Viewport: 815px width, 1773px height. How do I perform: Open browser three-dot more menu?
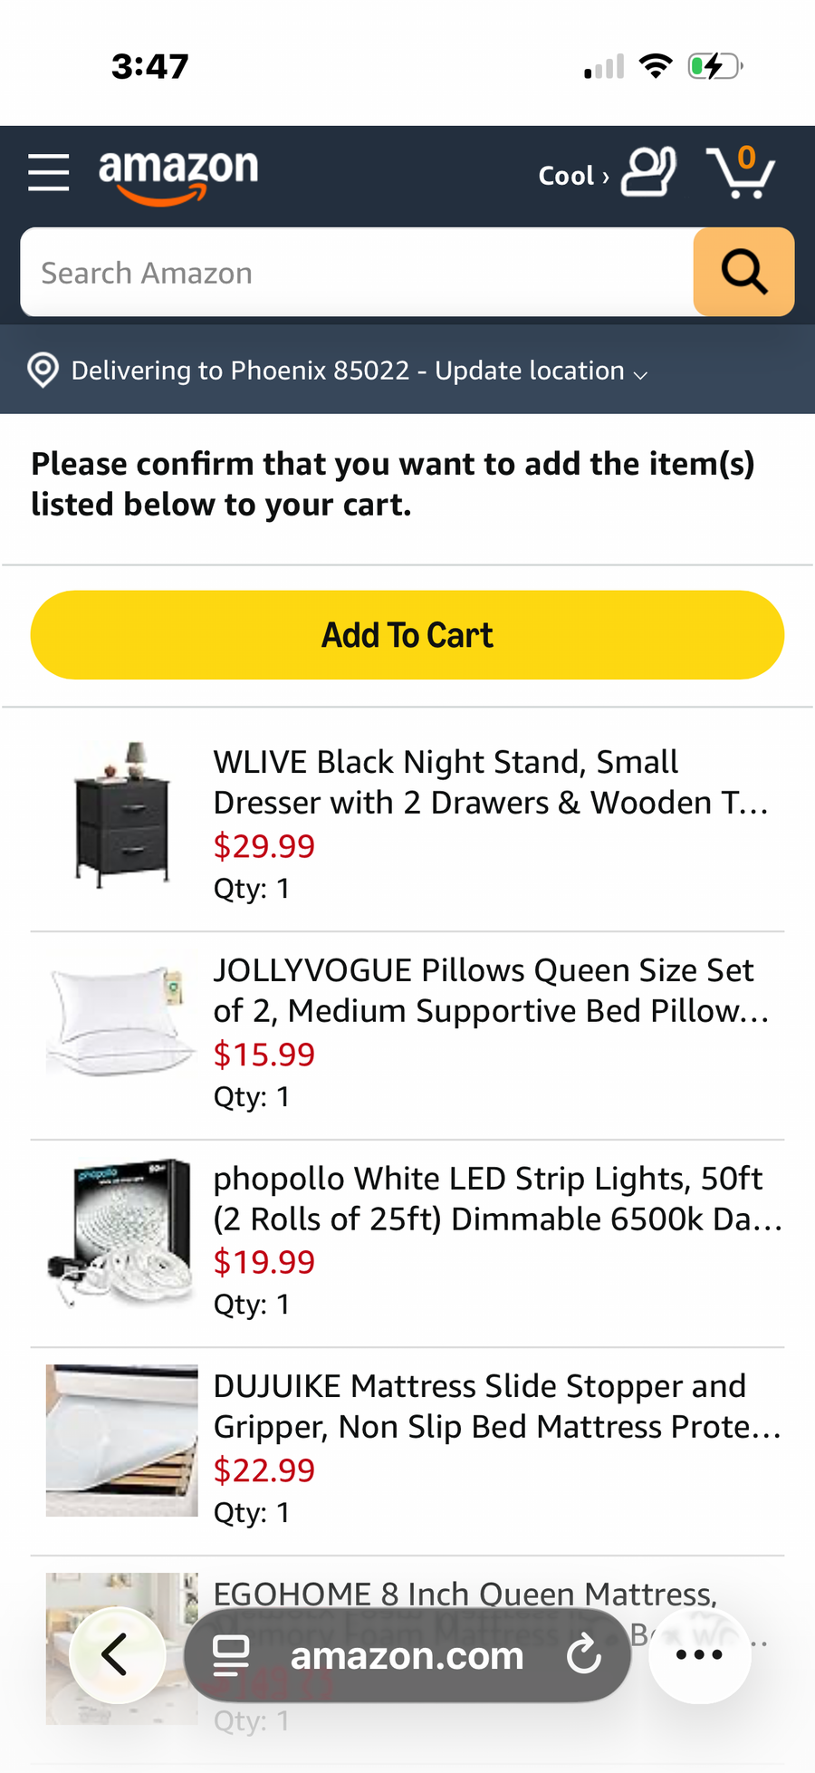pos(699,1655)
